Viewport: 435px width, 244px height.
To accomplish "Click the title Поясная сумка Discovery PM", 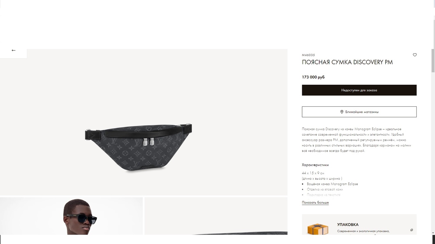I will pyautogui.click(x=347, y=62).
